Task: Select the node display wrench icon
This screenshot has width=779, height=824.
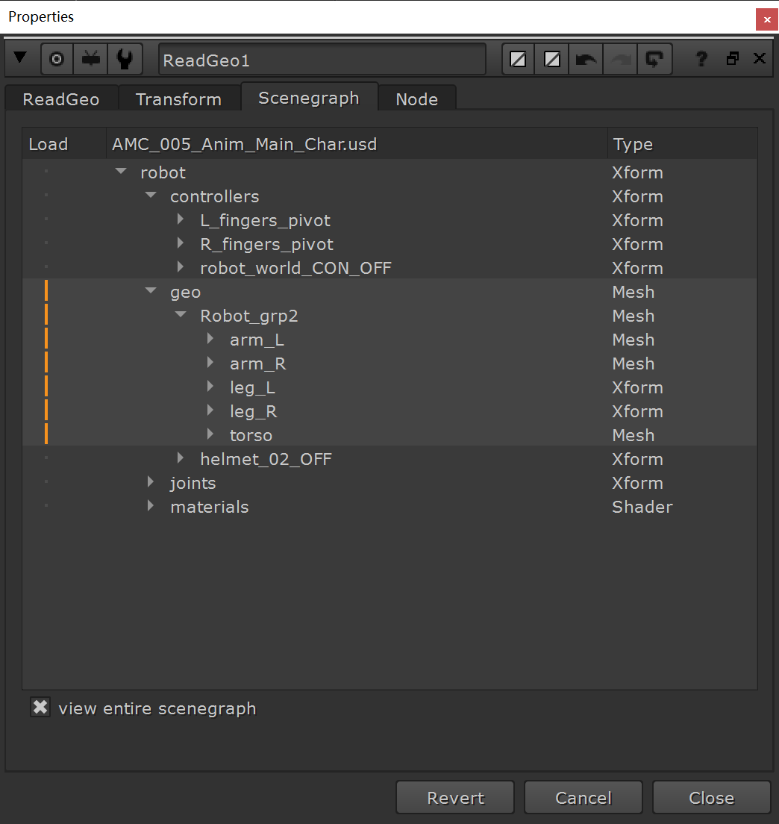Action: [125, 58]
